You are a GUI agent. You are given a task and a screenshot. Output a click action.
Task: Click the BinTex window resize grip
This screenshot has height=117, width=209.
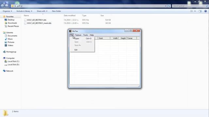tap(139, 86)
